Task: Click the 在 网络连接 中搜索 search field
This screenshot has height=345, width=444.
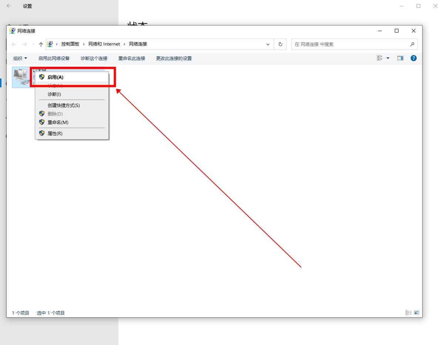Action: pyautogui.click(x=350, y=44)
